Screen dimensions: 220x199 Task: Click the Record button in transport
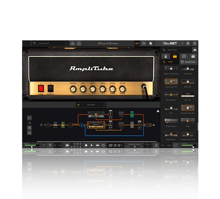(86, 145)
